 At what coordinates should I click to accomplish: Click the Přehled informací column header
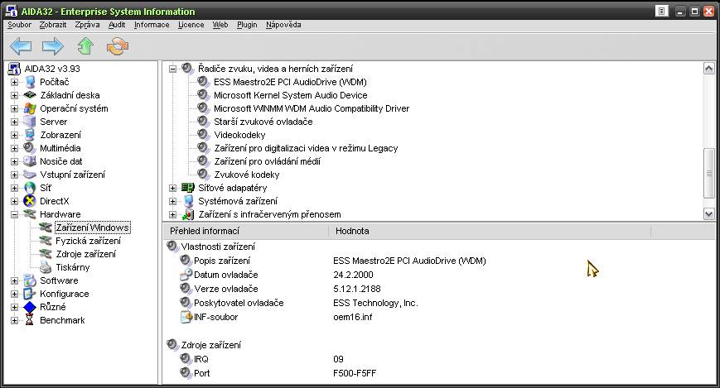pos(246,231)
